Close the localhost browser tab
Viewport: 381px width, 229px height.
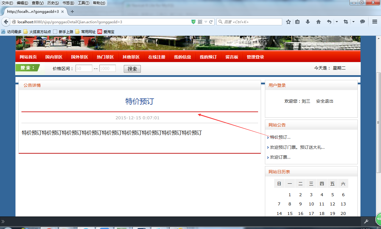(x=63, y=12)
